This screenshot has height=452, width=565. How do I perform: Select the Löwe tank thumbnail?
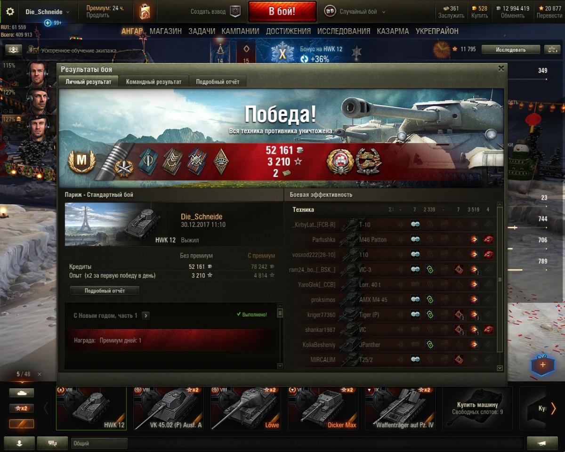coord(245,408)
